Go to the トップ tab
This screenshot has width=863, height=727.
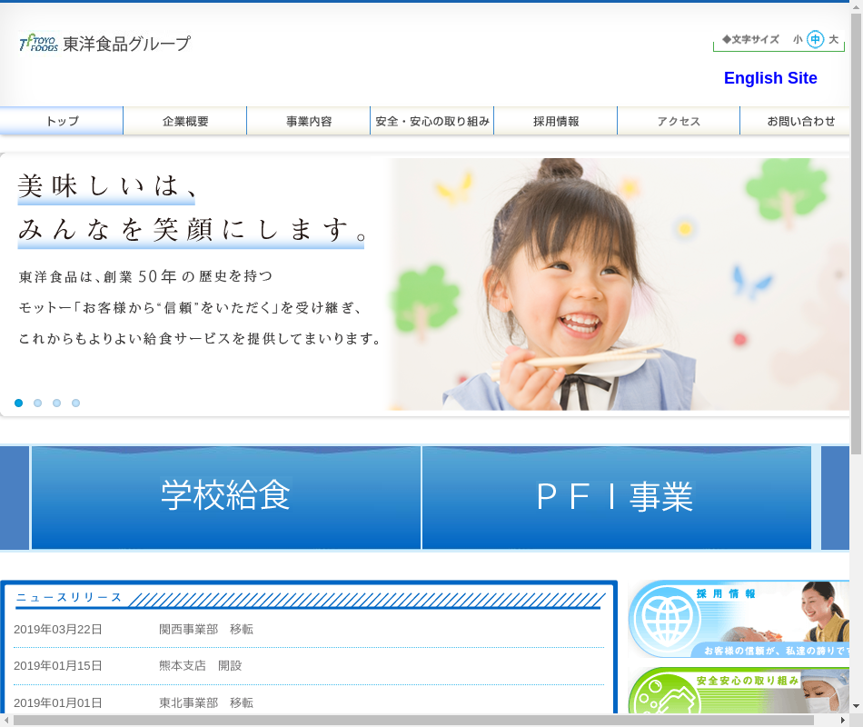(x=62, y=121)
